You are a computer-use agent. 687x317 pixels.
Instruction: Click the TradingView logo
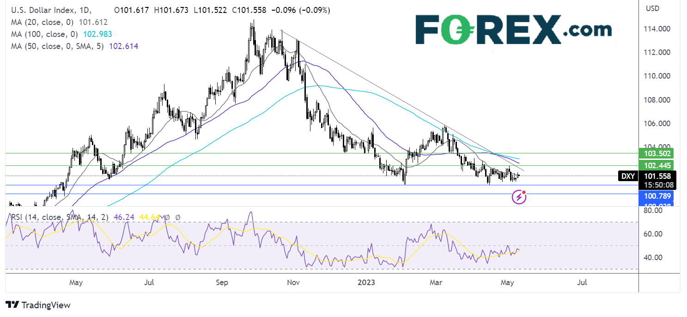38,305
